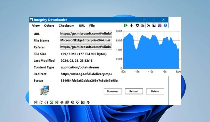This screenshot has width=210, height=122.
Task: Open the Others menu
Action: 49,25
